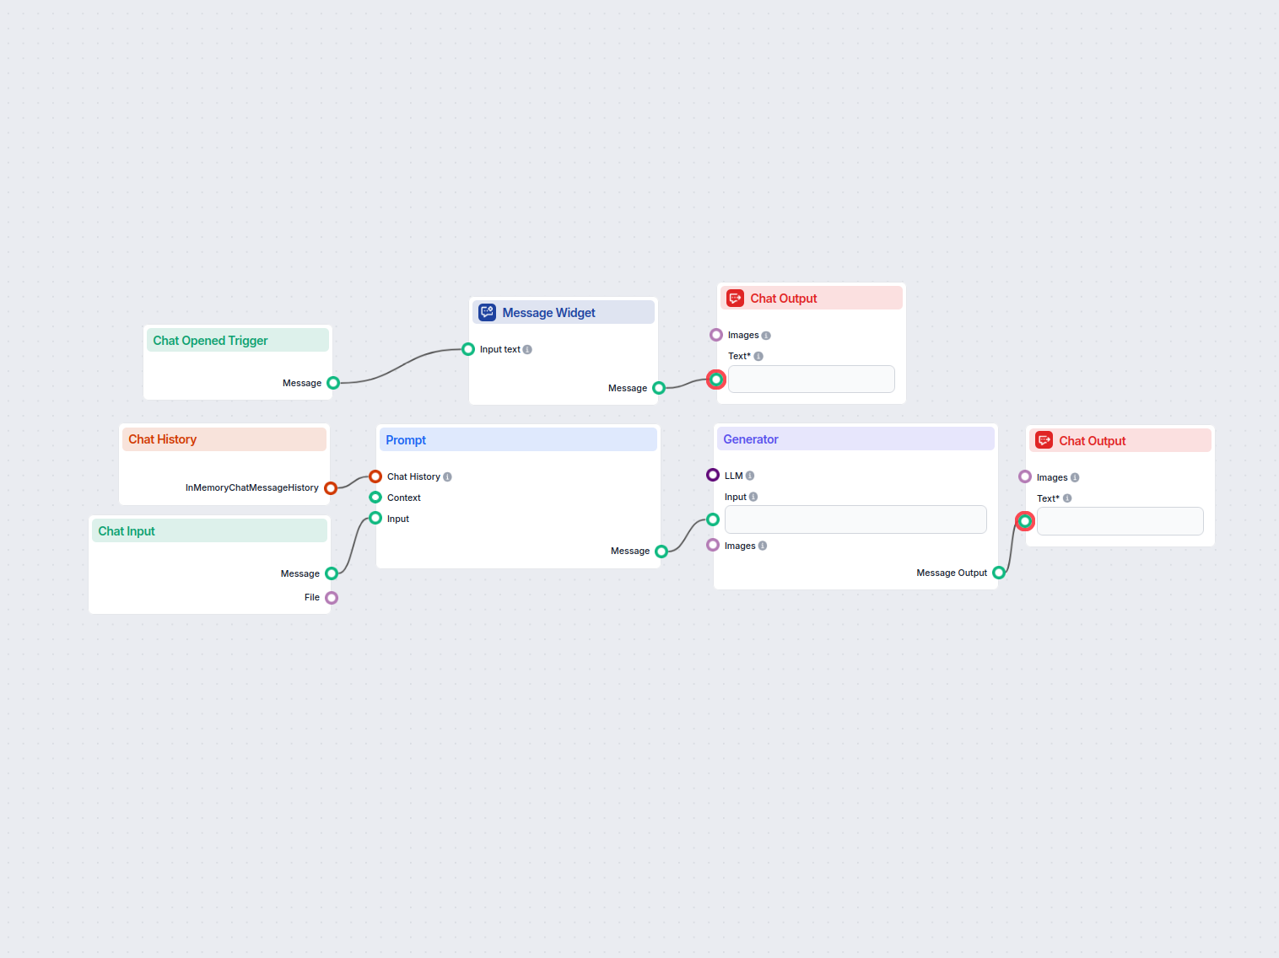This screenshot has width=1279, height=958.
Task: Click Prompt node's Context input port
Action: click(375, 498)
